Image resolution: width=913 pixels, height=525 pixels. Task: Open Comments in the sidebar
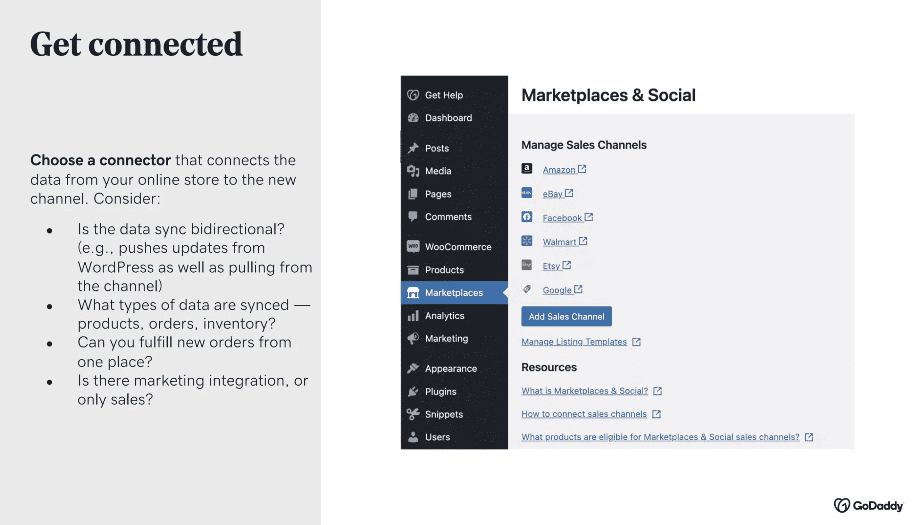[x=454, y=217]
